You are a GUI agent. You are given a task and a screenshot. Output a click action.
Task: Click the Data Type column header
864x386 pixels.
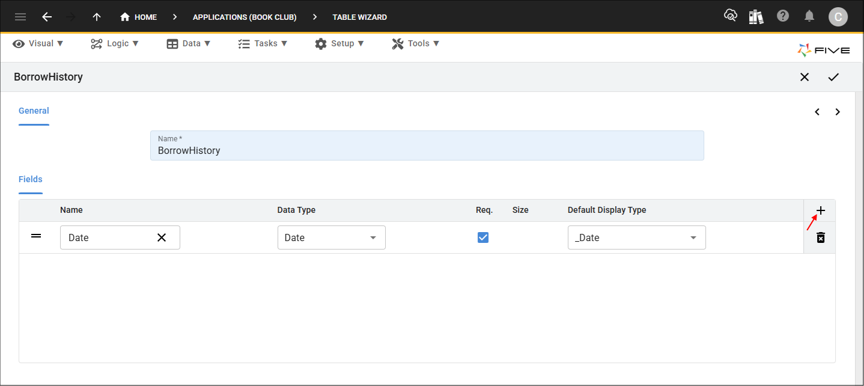(296, 210)
